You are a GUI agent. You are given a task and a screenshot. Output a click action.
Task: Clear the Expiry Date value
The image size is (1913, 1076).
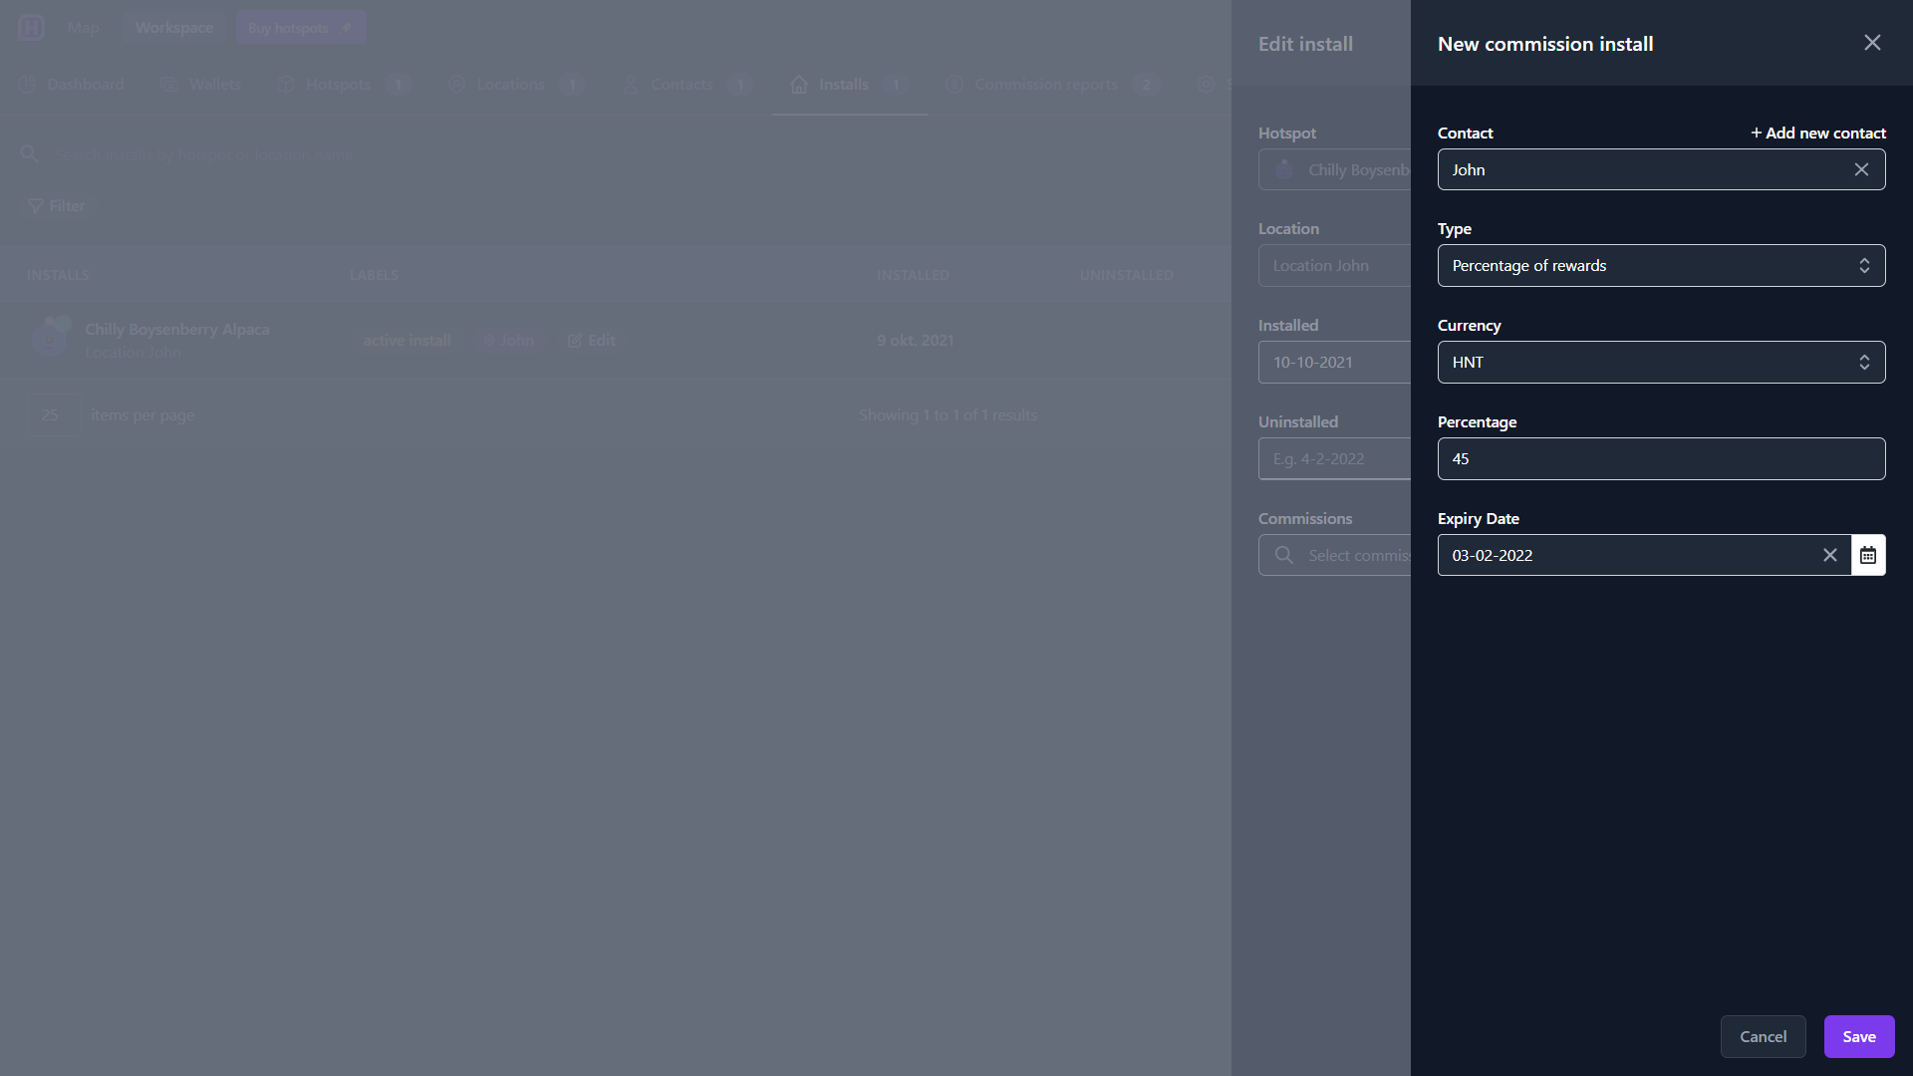pos(1829,555)
